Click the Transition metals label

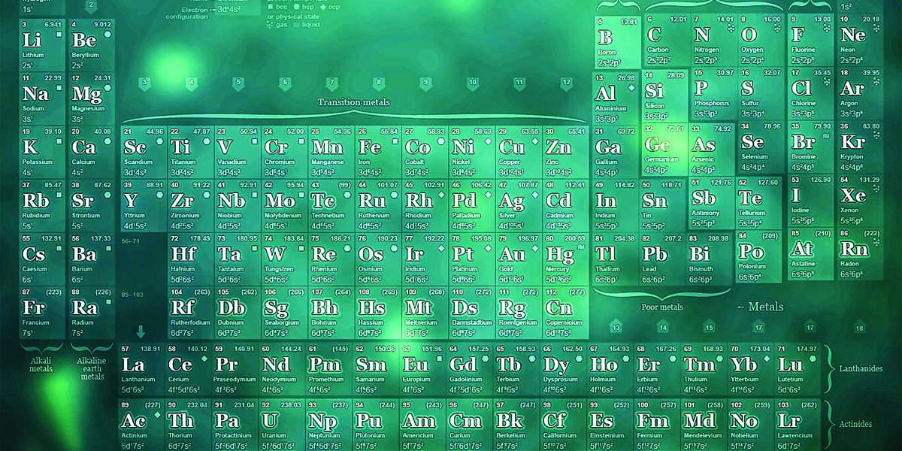point(349,102)
